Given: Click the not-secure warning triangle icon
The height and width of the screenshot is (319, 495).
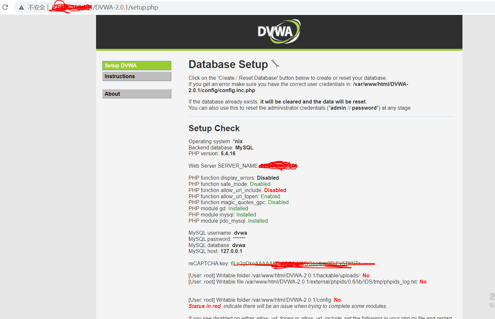Looking at the screenshot, I should 21,7.
